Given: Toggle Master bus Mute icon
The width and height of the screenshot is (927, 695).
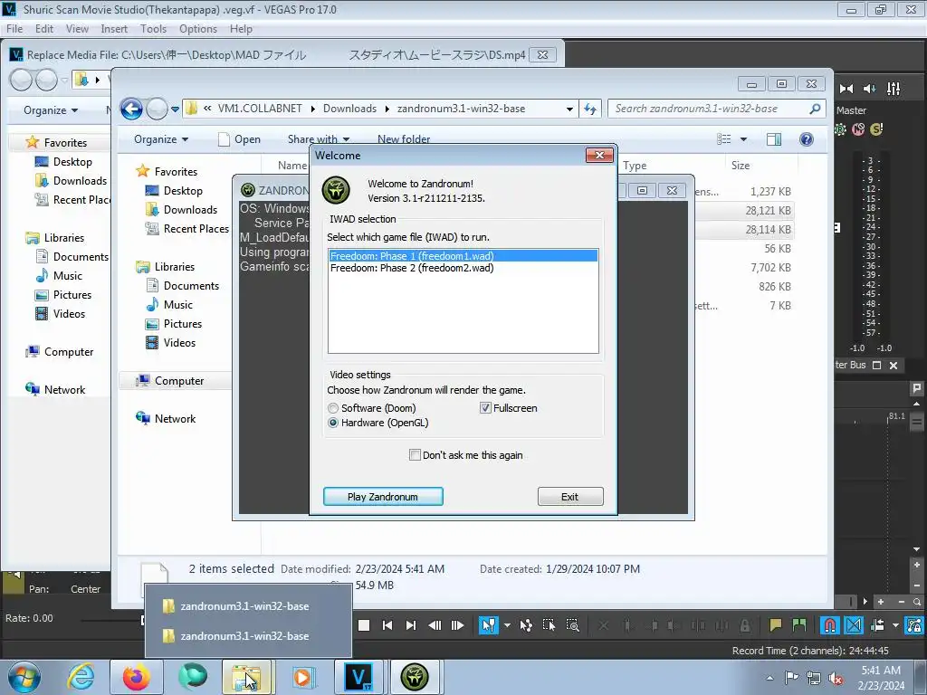Looking at the screenshot, I should click(x=858, y=129).
